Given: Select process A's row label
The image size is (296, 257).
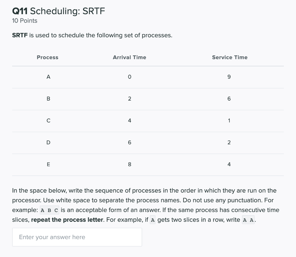Looking at the screenshot, I should point(48,77).
